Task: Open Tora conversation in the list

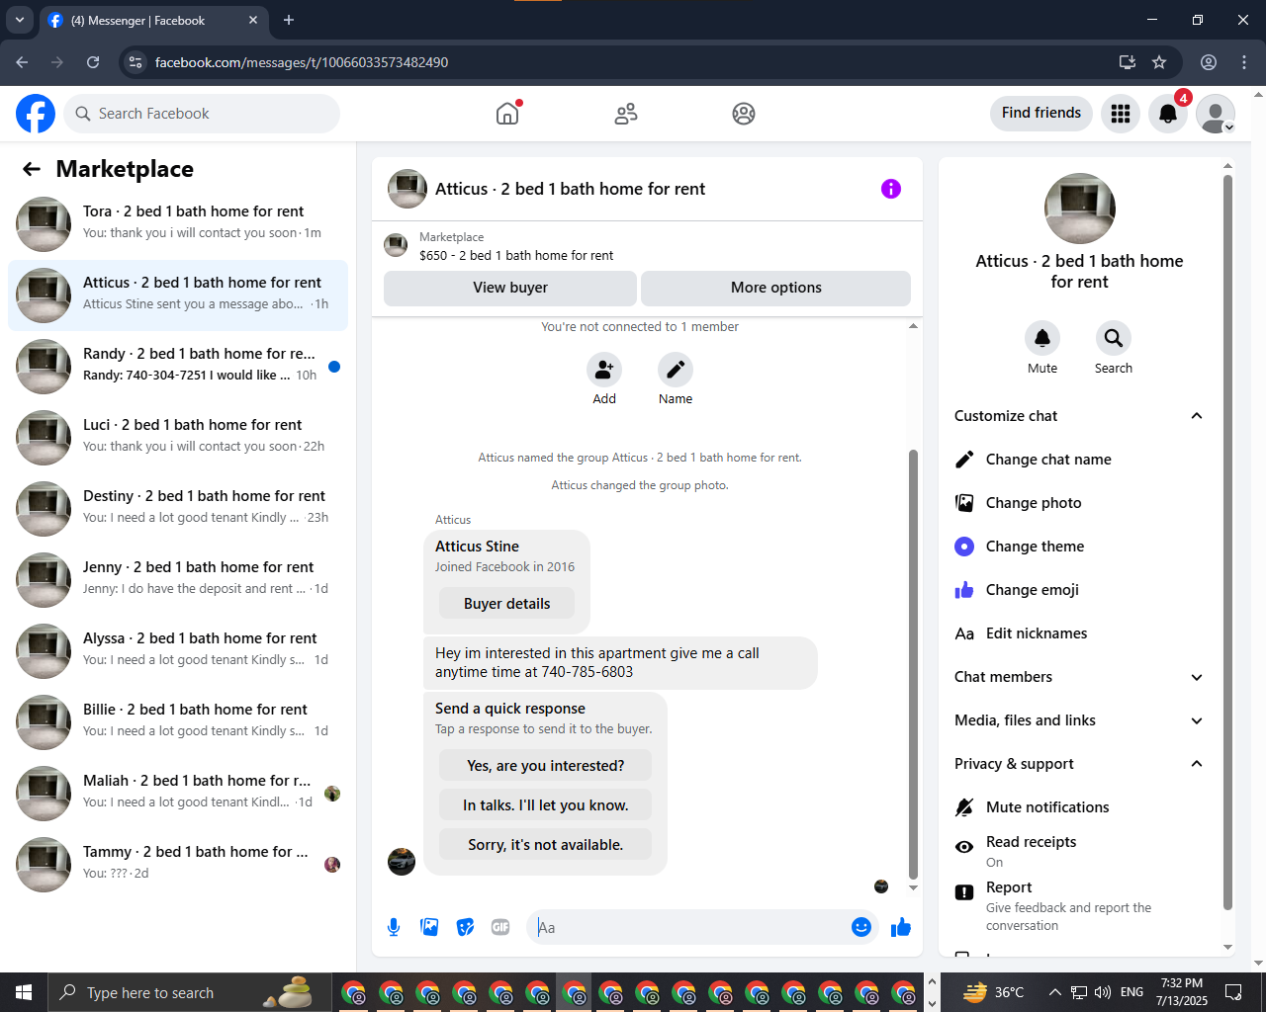Action: tap(178, 224)
